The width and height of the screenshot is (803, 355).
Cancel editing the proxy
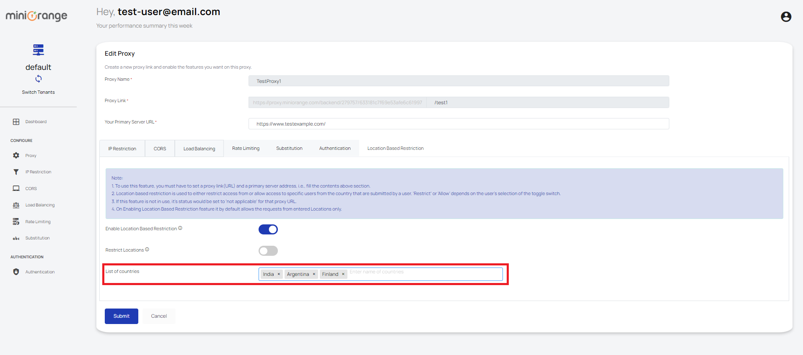(159, 316)
